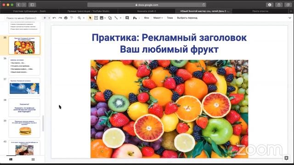
Task: Select slide 37 Cinderella thumbnail
Action: click(x=24, y=87)
